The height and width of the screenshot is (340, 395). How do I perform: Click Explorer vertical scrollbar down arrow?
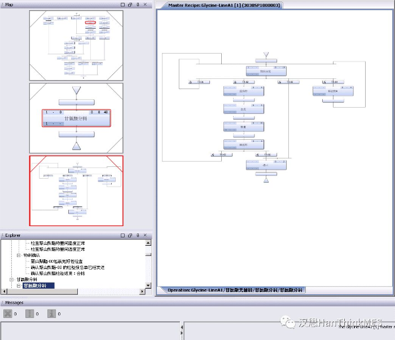coord(148,285)
